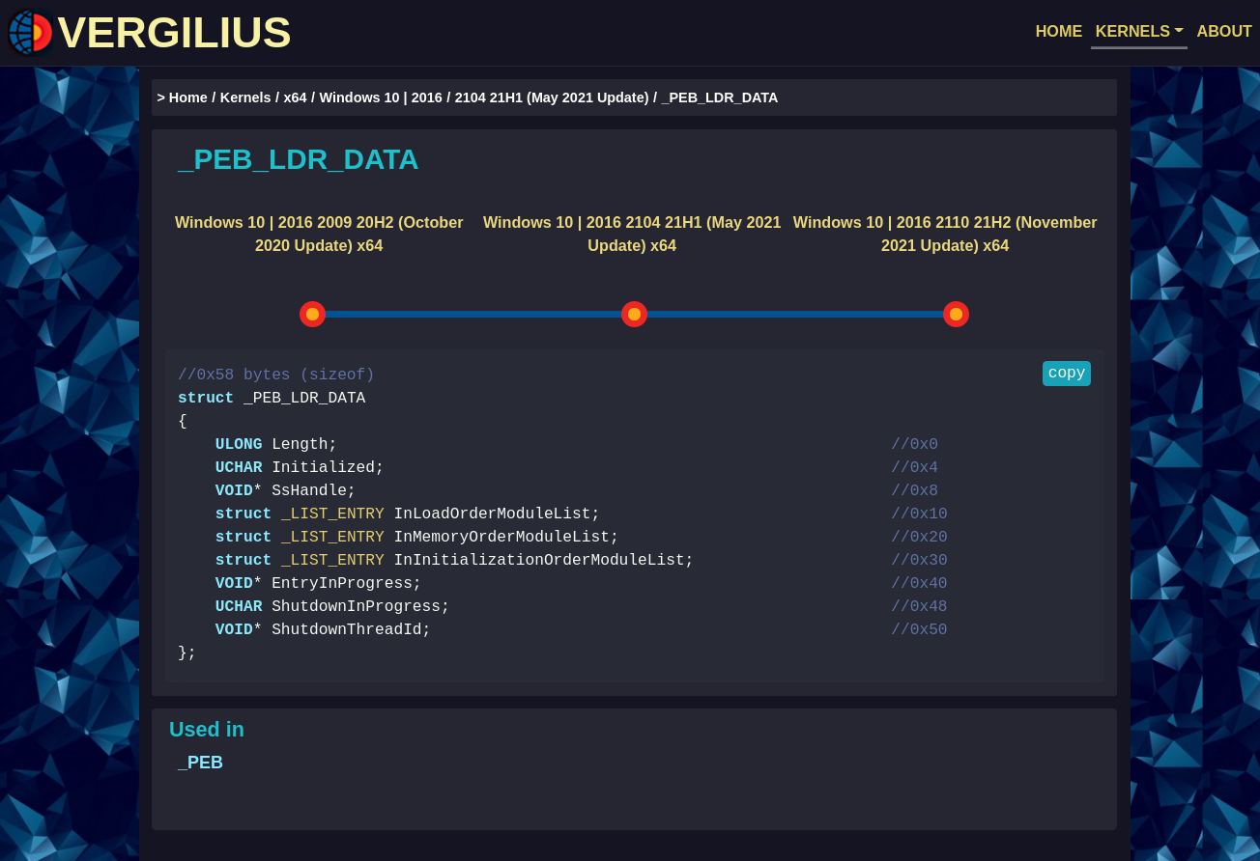
Task: Open the 2110 21H2 November 2021 version link
Action: click(x=945, y=234)
